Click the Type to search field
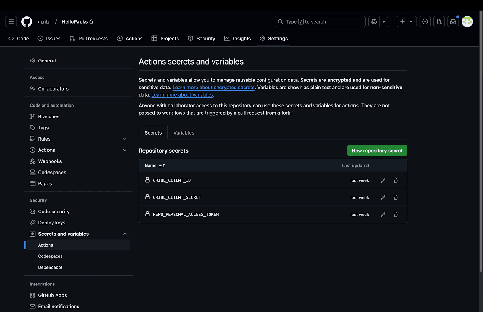This screenshot has width=483, height=312. tap(320, 21)
